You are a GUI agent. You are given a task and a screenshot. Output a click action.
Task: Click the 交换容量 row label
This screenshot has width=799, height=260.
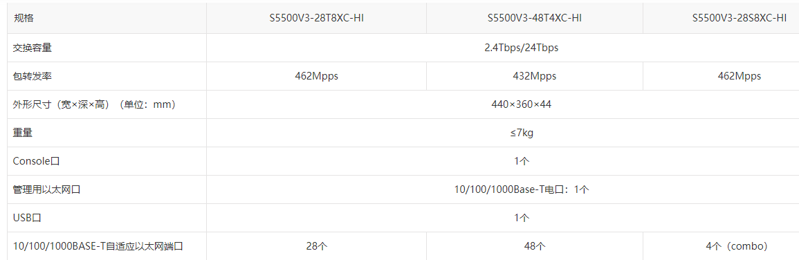pos(32,48)
